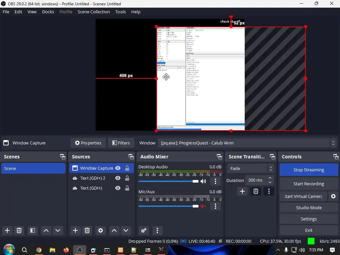
Task: Open the Edit menu
Action: pos(19,12)
